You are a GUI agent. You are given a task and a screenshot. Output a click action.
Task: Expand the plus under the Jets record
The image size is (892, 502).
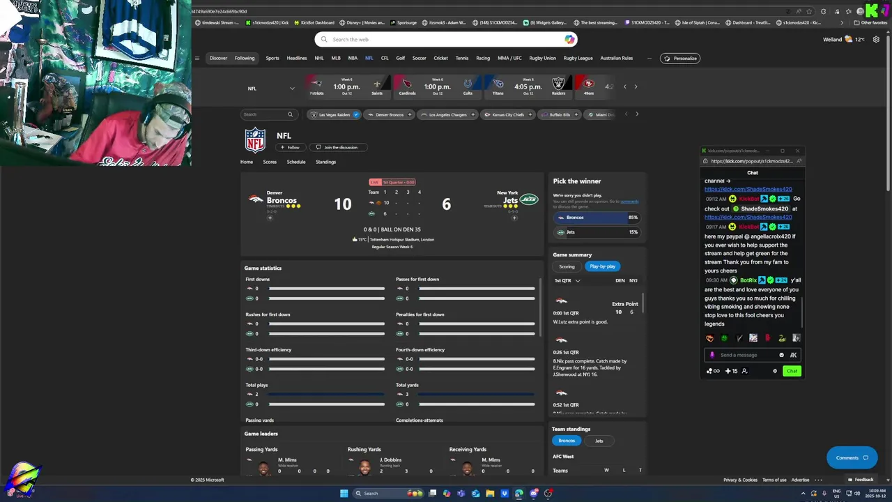click(514, 218)
